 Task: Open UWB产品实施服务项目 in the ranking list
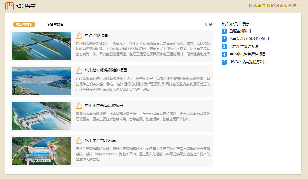(x=248, y=62)
